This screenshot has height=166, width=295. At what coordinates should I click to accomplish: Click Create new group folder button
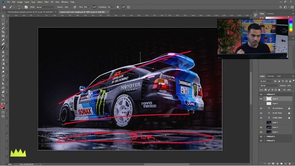click(x=282, y=164)
